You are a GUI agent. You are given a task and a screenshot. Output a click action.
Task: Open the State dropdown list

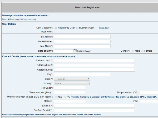coord(72,79)
